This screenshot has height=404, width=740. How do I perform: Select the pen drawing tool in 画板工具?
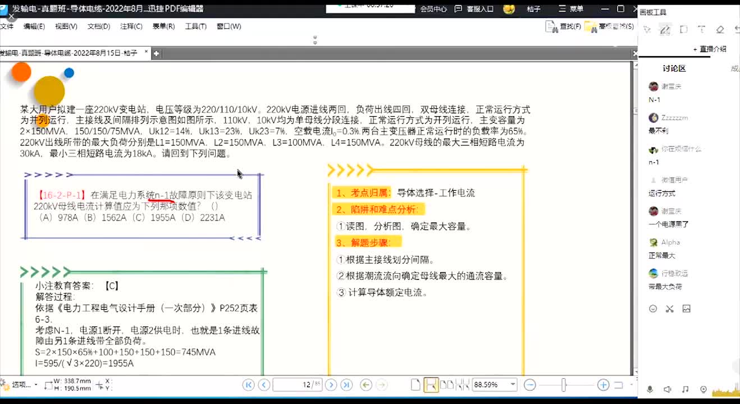point(665,30)
